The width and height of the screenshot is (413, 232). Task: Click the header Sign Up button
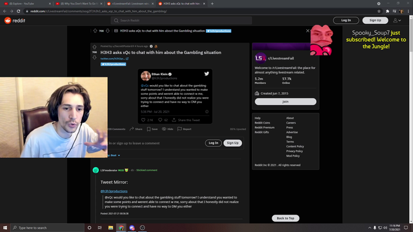pos(375,20)
